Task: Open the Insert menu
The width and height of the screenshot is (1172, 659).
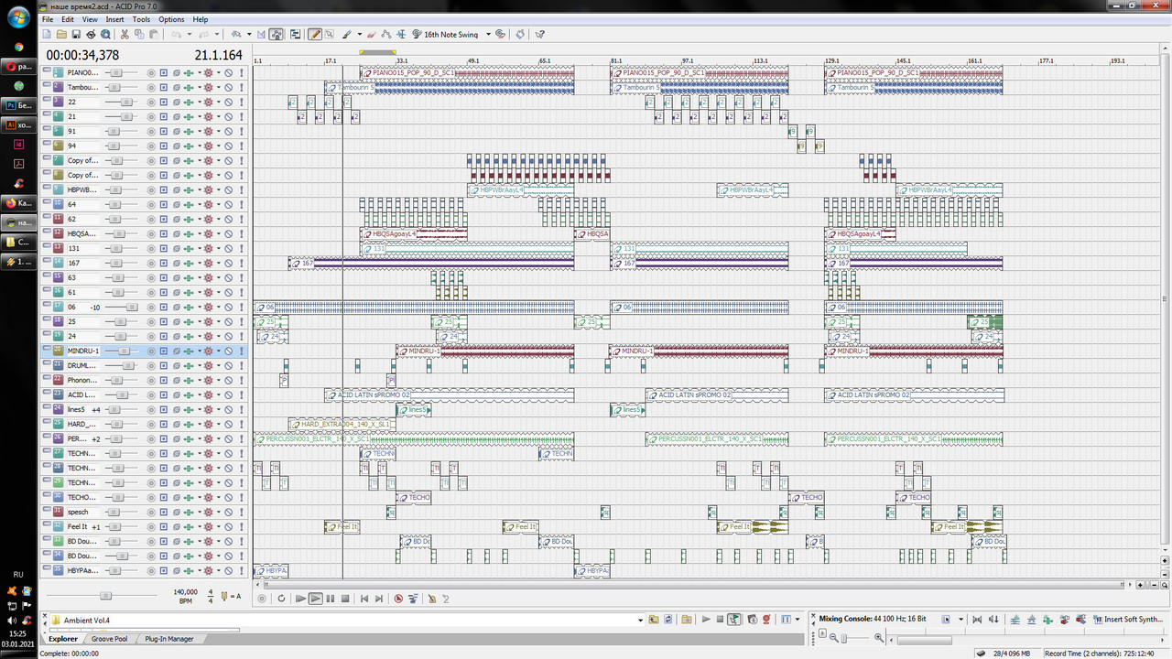Action: [x=114, y=19]
